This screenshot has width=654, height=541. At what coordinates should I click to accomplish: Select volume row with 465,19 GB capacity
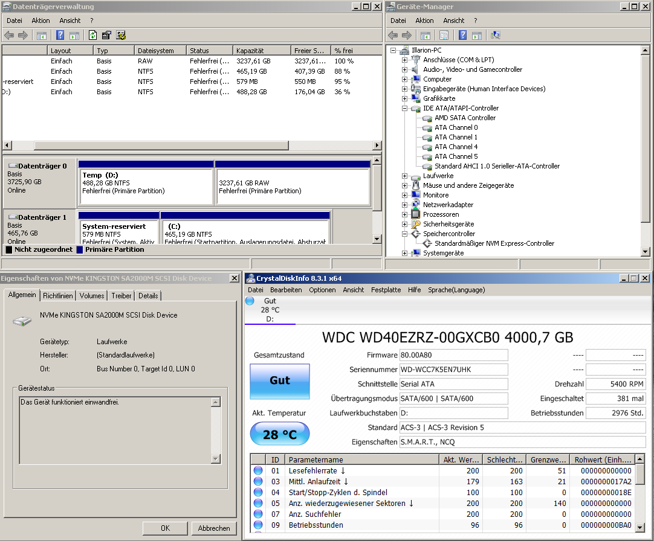[192, 71]
